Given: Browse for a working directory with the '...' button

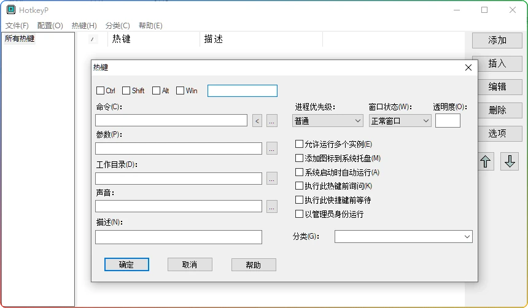Looking at the screenshot, I should click(272, 179).
